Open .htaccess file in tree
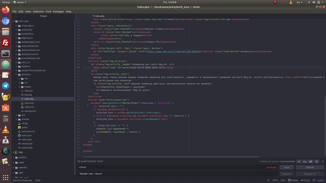Viewport: 326px width, 183px height. pyautogui.click(x=29, y=91)
